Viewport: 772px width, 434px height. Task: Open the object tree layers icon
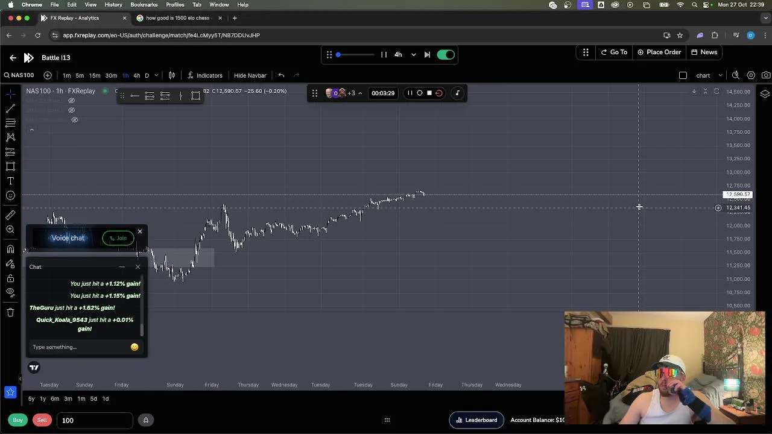[x=765, y=94]
